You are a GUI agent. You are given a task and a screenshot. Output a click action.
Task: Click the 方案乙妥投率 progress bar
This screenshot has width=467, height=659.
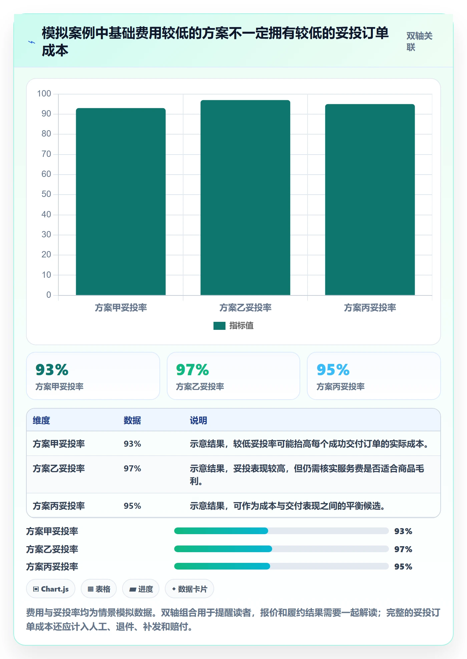coord(282,549)
